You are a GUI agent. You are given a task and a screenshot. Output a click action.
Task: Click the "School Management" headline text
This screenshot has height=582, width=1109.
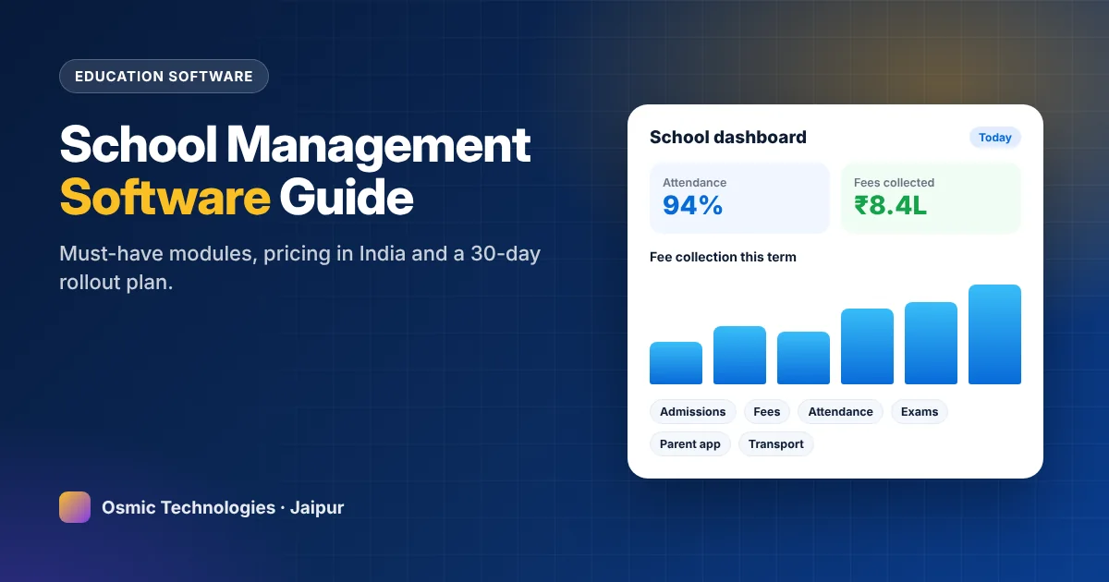click(x=295, y=145)
